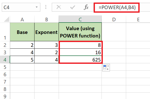Select cell C3 containing 16
The width and height of the screenshot is (150, 99).
point(80,52)
